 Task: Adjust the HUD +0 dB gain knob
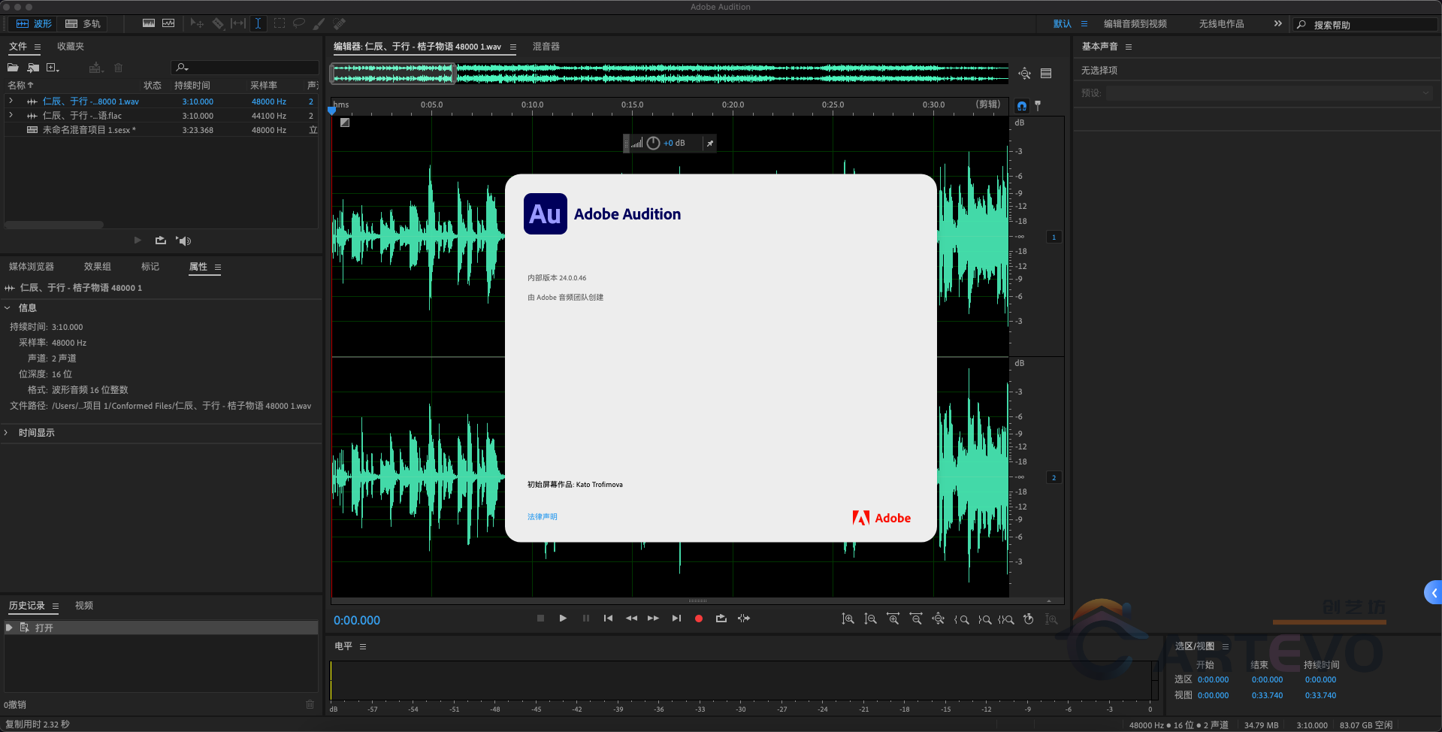tap(653, 143)
